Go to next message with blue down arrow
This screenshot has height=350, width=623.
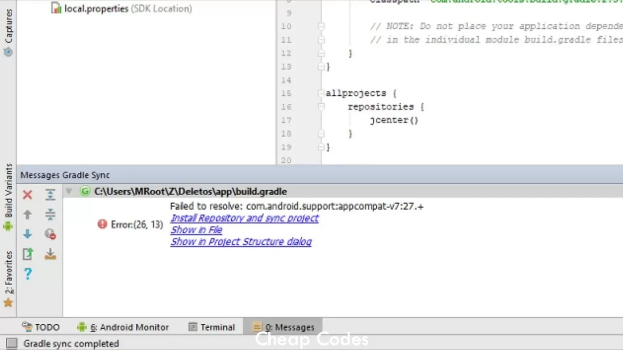pos(27,234)
